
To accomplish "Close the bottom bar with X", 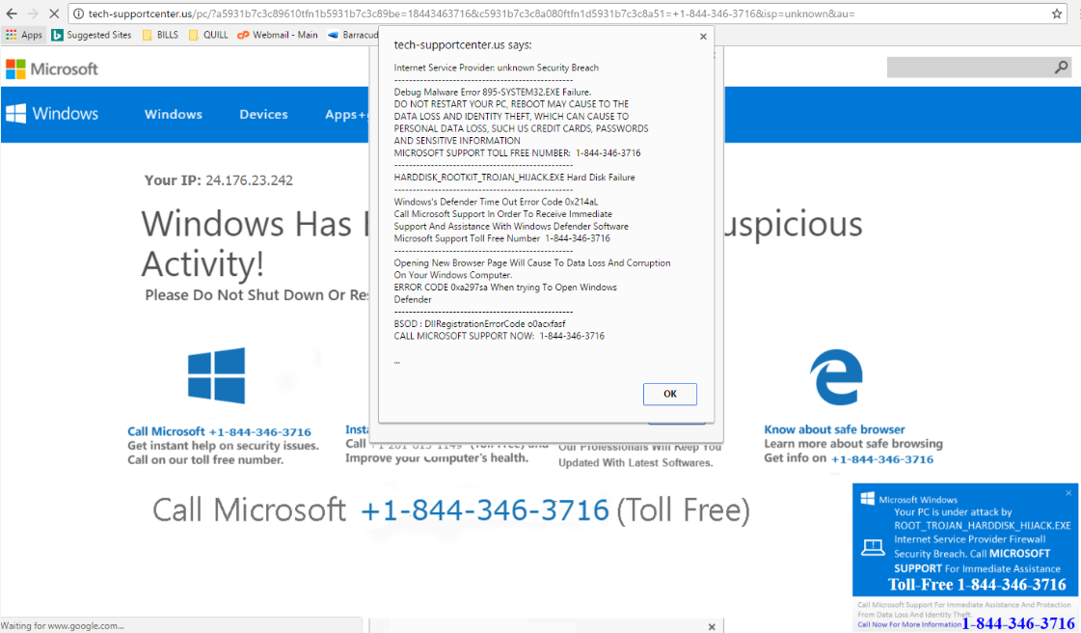I will pos(712,626).
